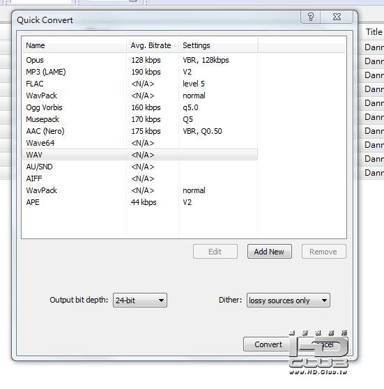Click the 175 kbps bitrate cell
384x389 pixels.
coord(146,131)
